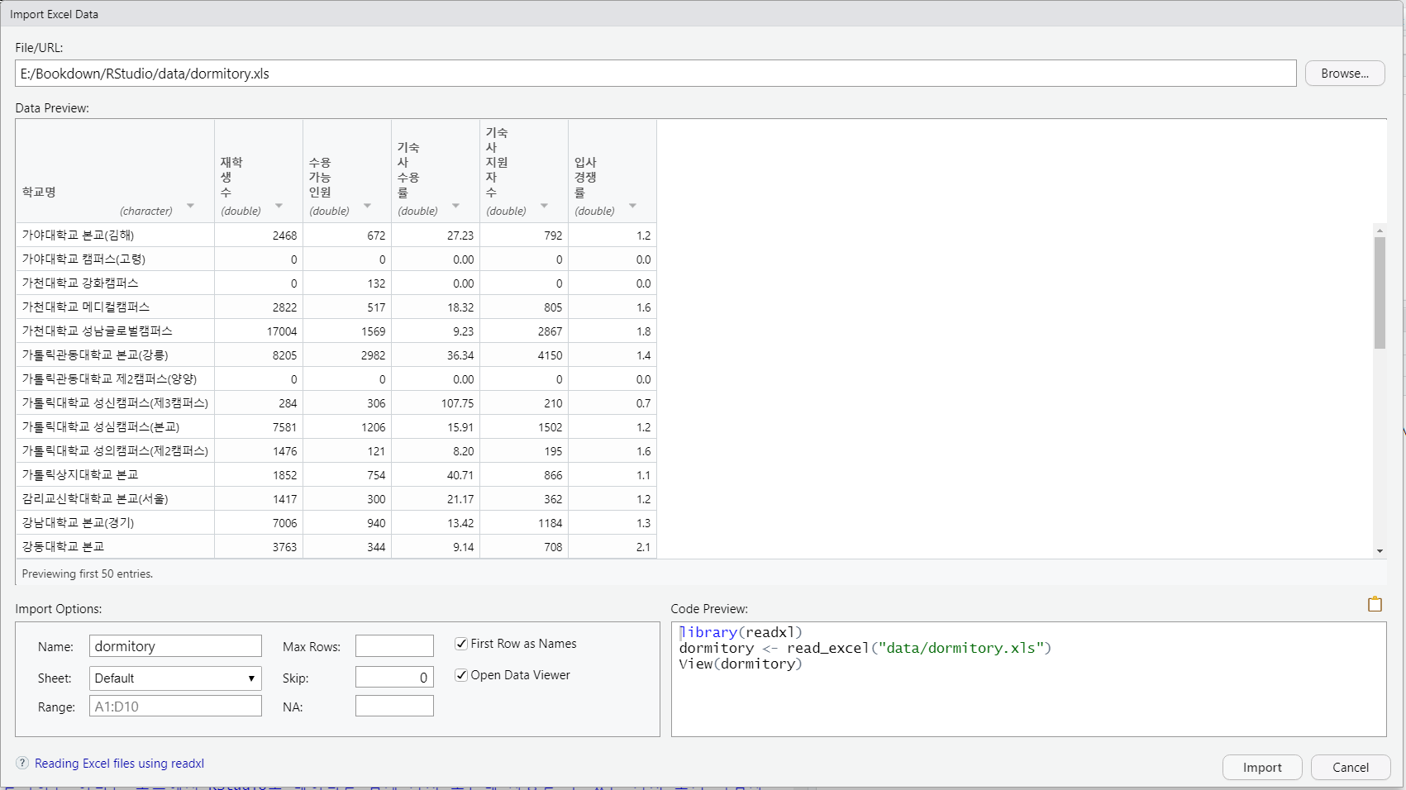Click the scrollbar down arrow
Viewport: 1406px width, 790px height.
pos(1380,551)
